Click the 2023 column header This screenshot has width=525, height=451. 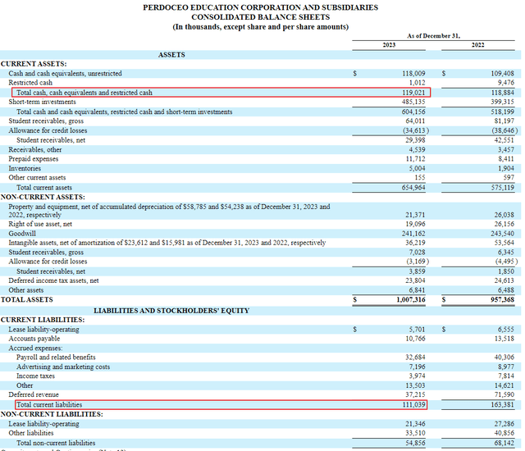(389, 45)
